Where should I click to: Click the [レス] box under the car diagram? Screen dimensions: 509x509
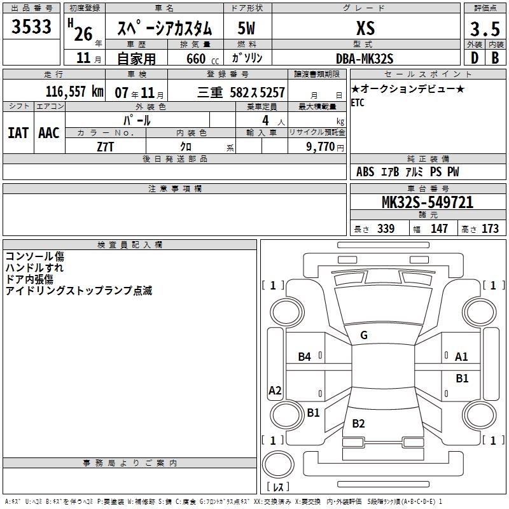coord(277,487)
